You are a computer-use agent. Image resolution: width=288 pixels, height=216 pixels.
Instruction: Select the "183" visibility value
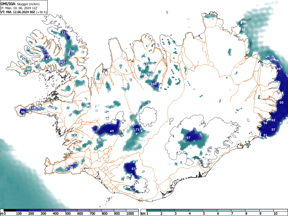point(62,62)
